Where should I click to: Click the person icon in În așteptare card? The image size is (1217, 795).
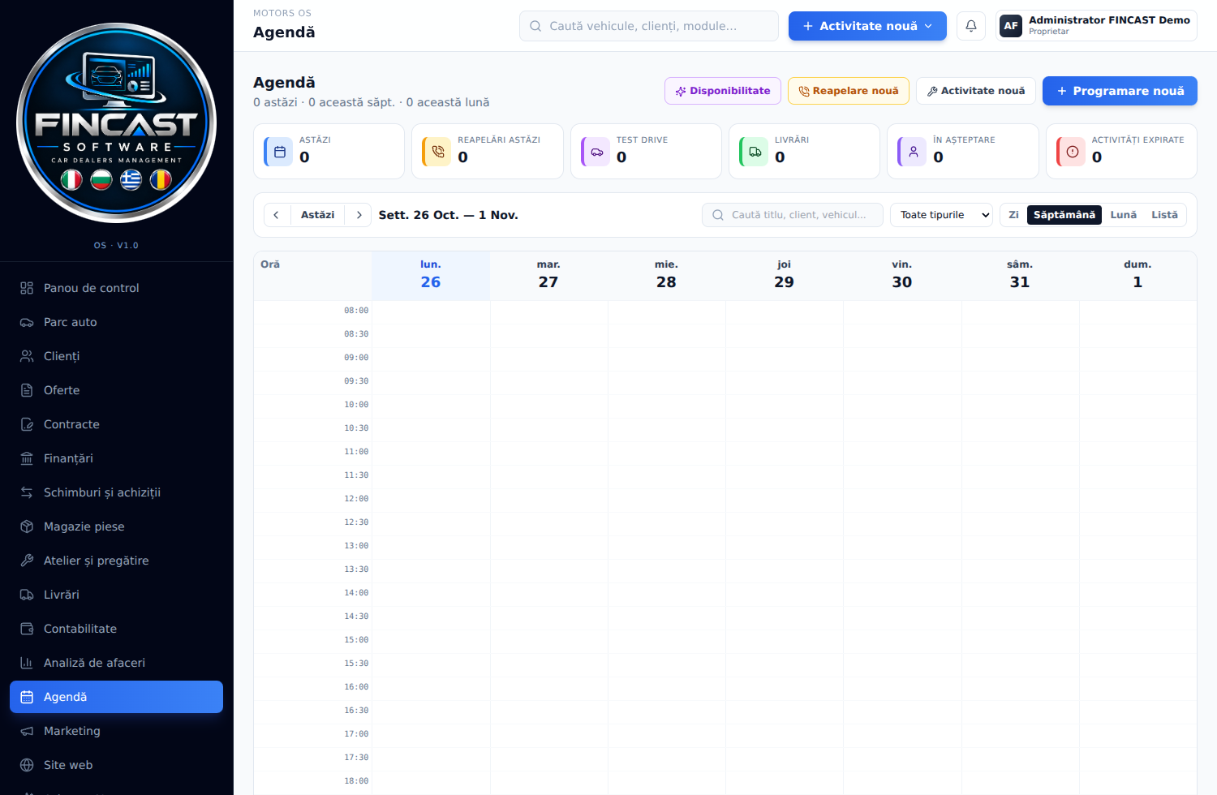[914, 152]
